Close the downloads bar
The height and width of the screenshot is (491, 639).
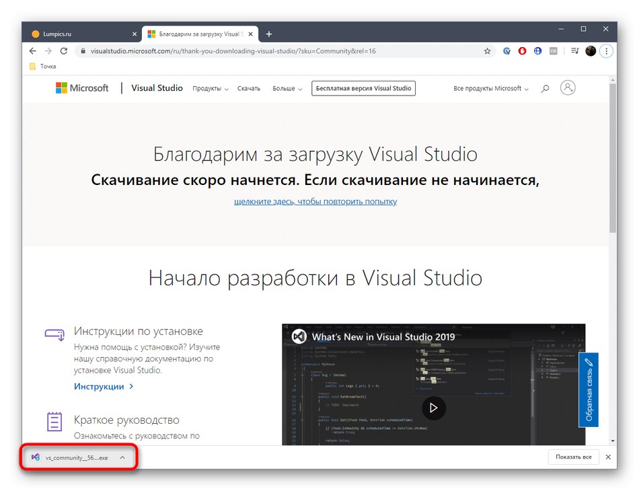[x=608, y=457]
